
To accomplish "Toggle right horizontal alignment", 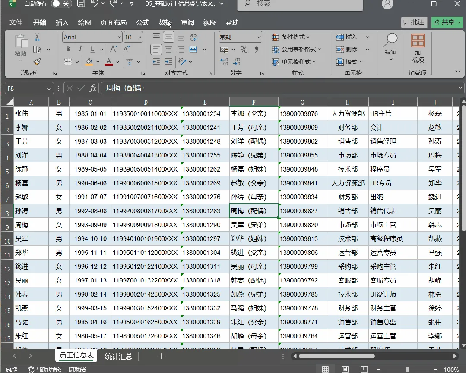I will [181, 50].
